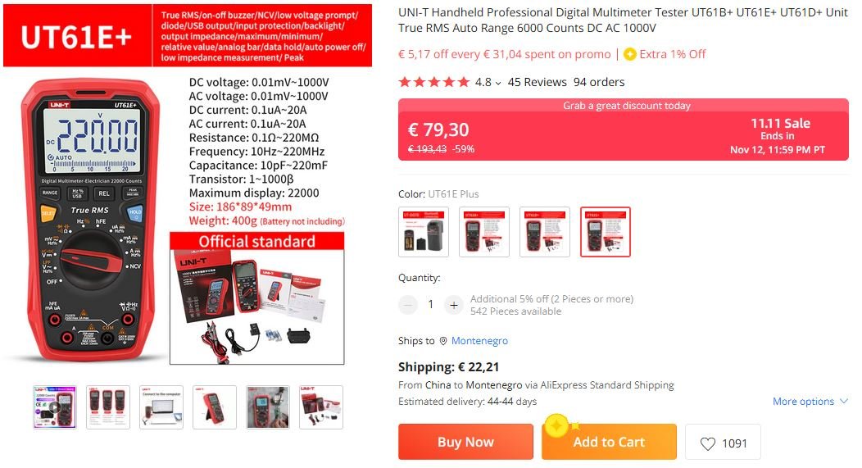862x468 pixels.
Task: Select the second color variant thumbnail
Action: (x=483, y=231)
